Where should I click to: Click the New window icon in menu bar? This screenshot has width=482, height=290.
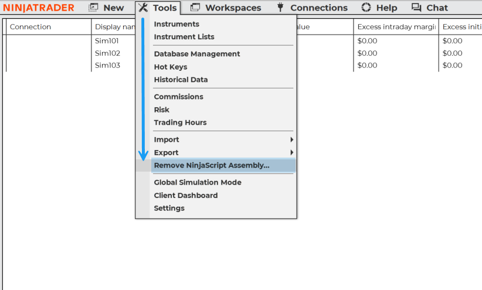click(93, 8)
